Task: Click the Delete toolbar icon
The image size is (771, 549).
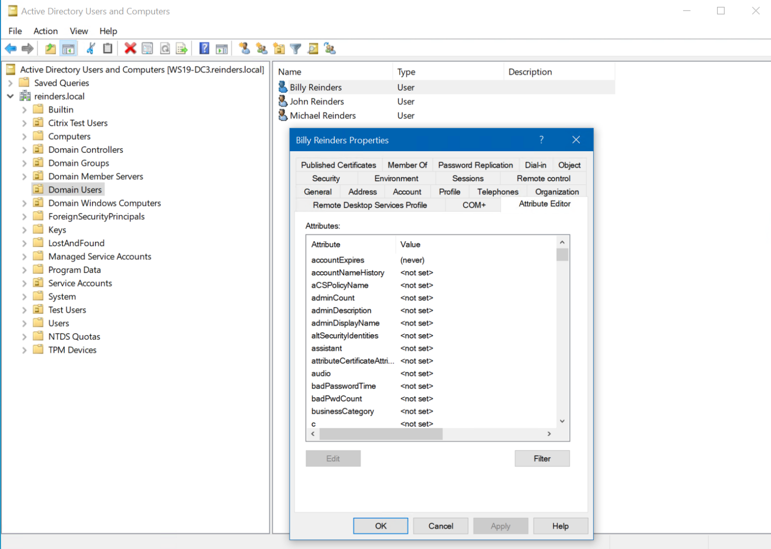Action: 131,48
